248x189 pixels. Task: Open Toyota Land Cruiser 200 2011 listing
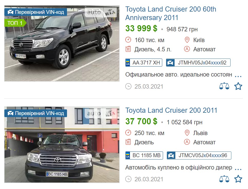click(x=171, y=110)
